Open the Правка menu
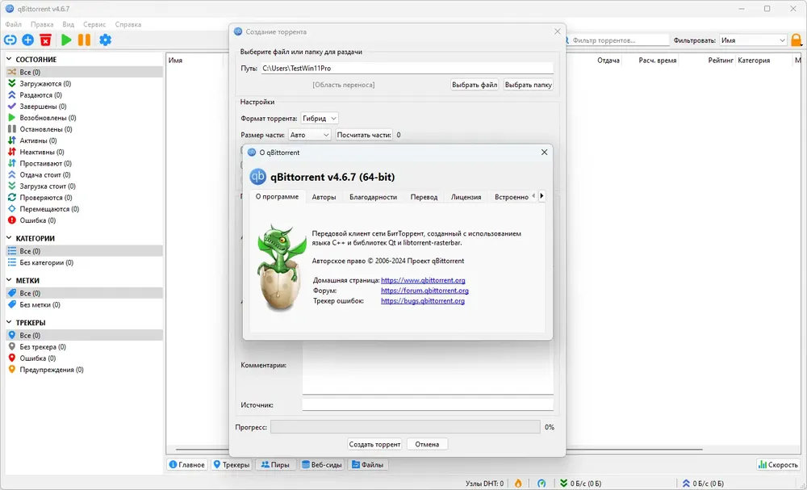Screen dimensions: 807x490 click(x=42, y=24)
